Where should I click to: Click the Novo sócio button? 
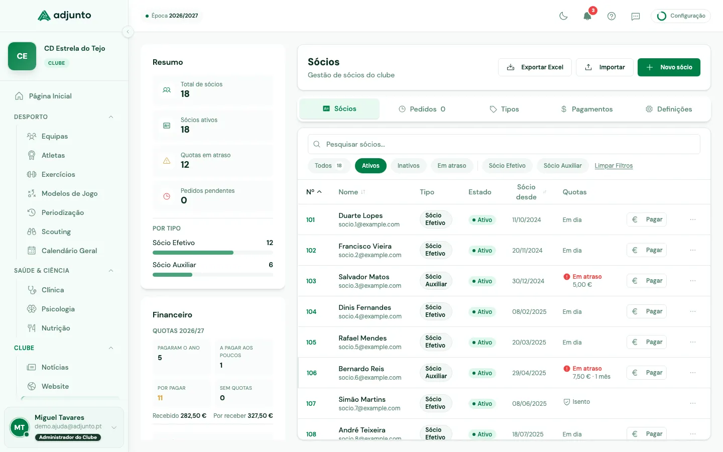(x=669, y=67)
